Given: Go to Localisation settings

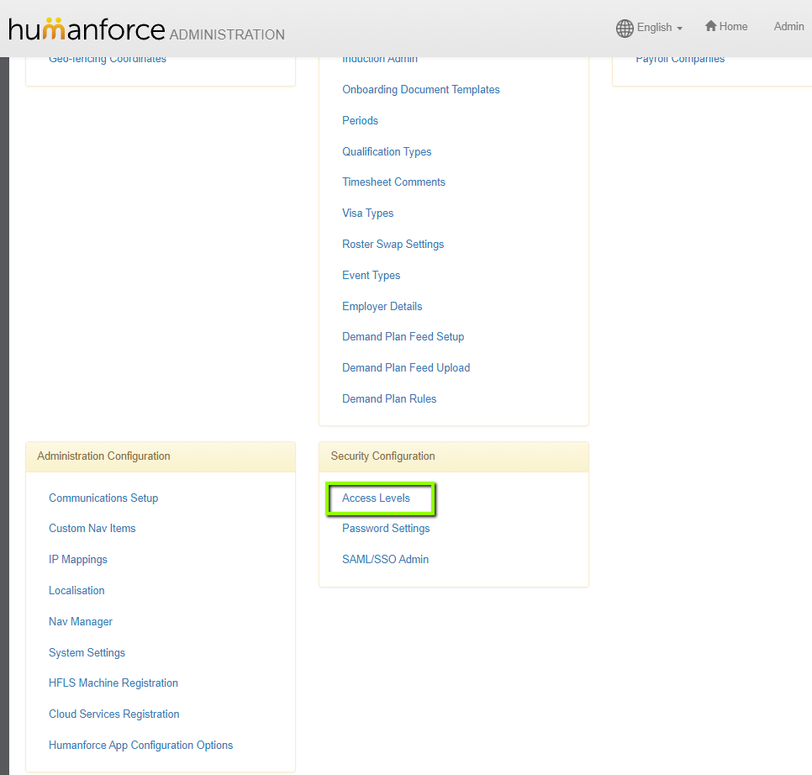Looking at the screenshot, I should pos(76,591).
